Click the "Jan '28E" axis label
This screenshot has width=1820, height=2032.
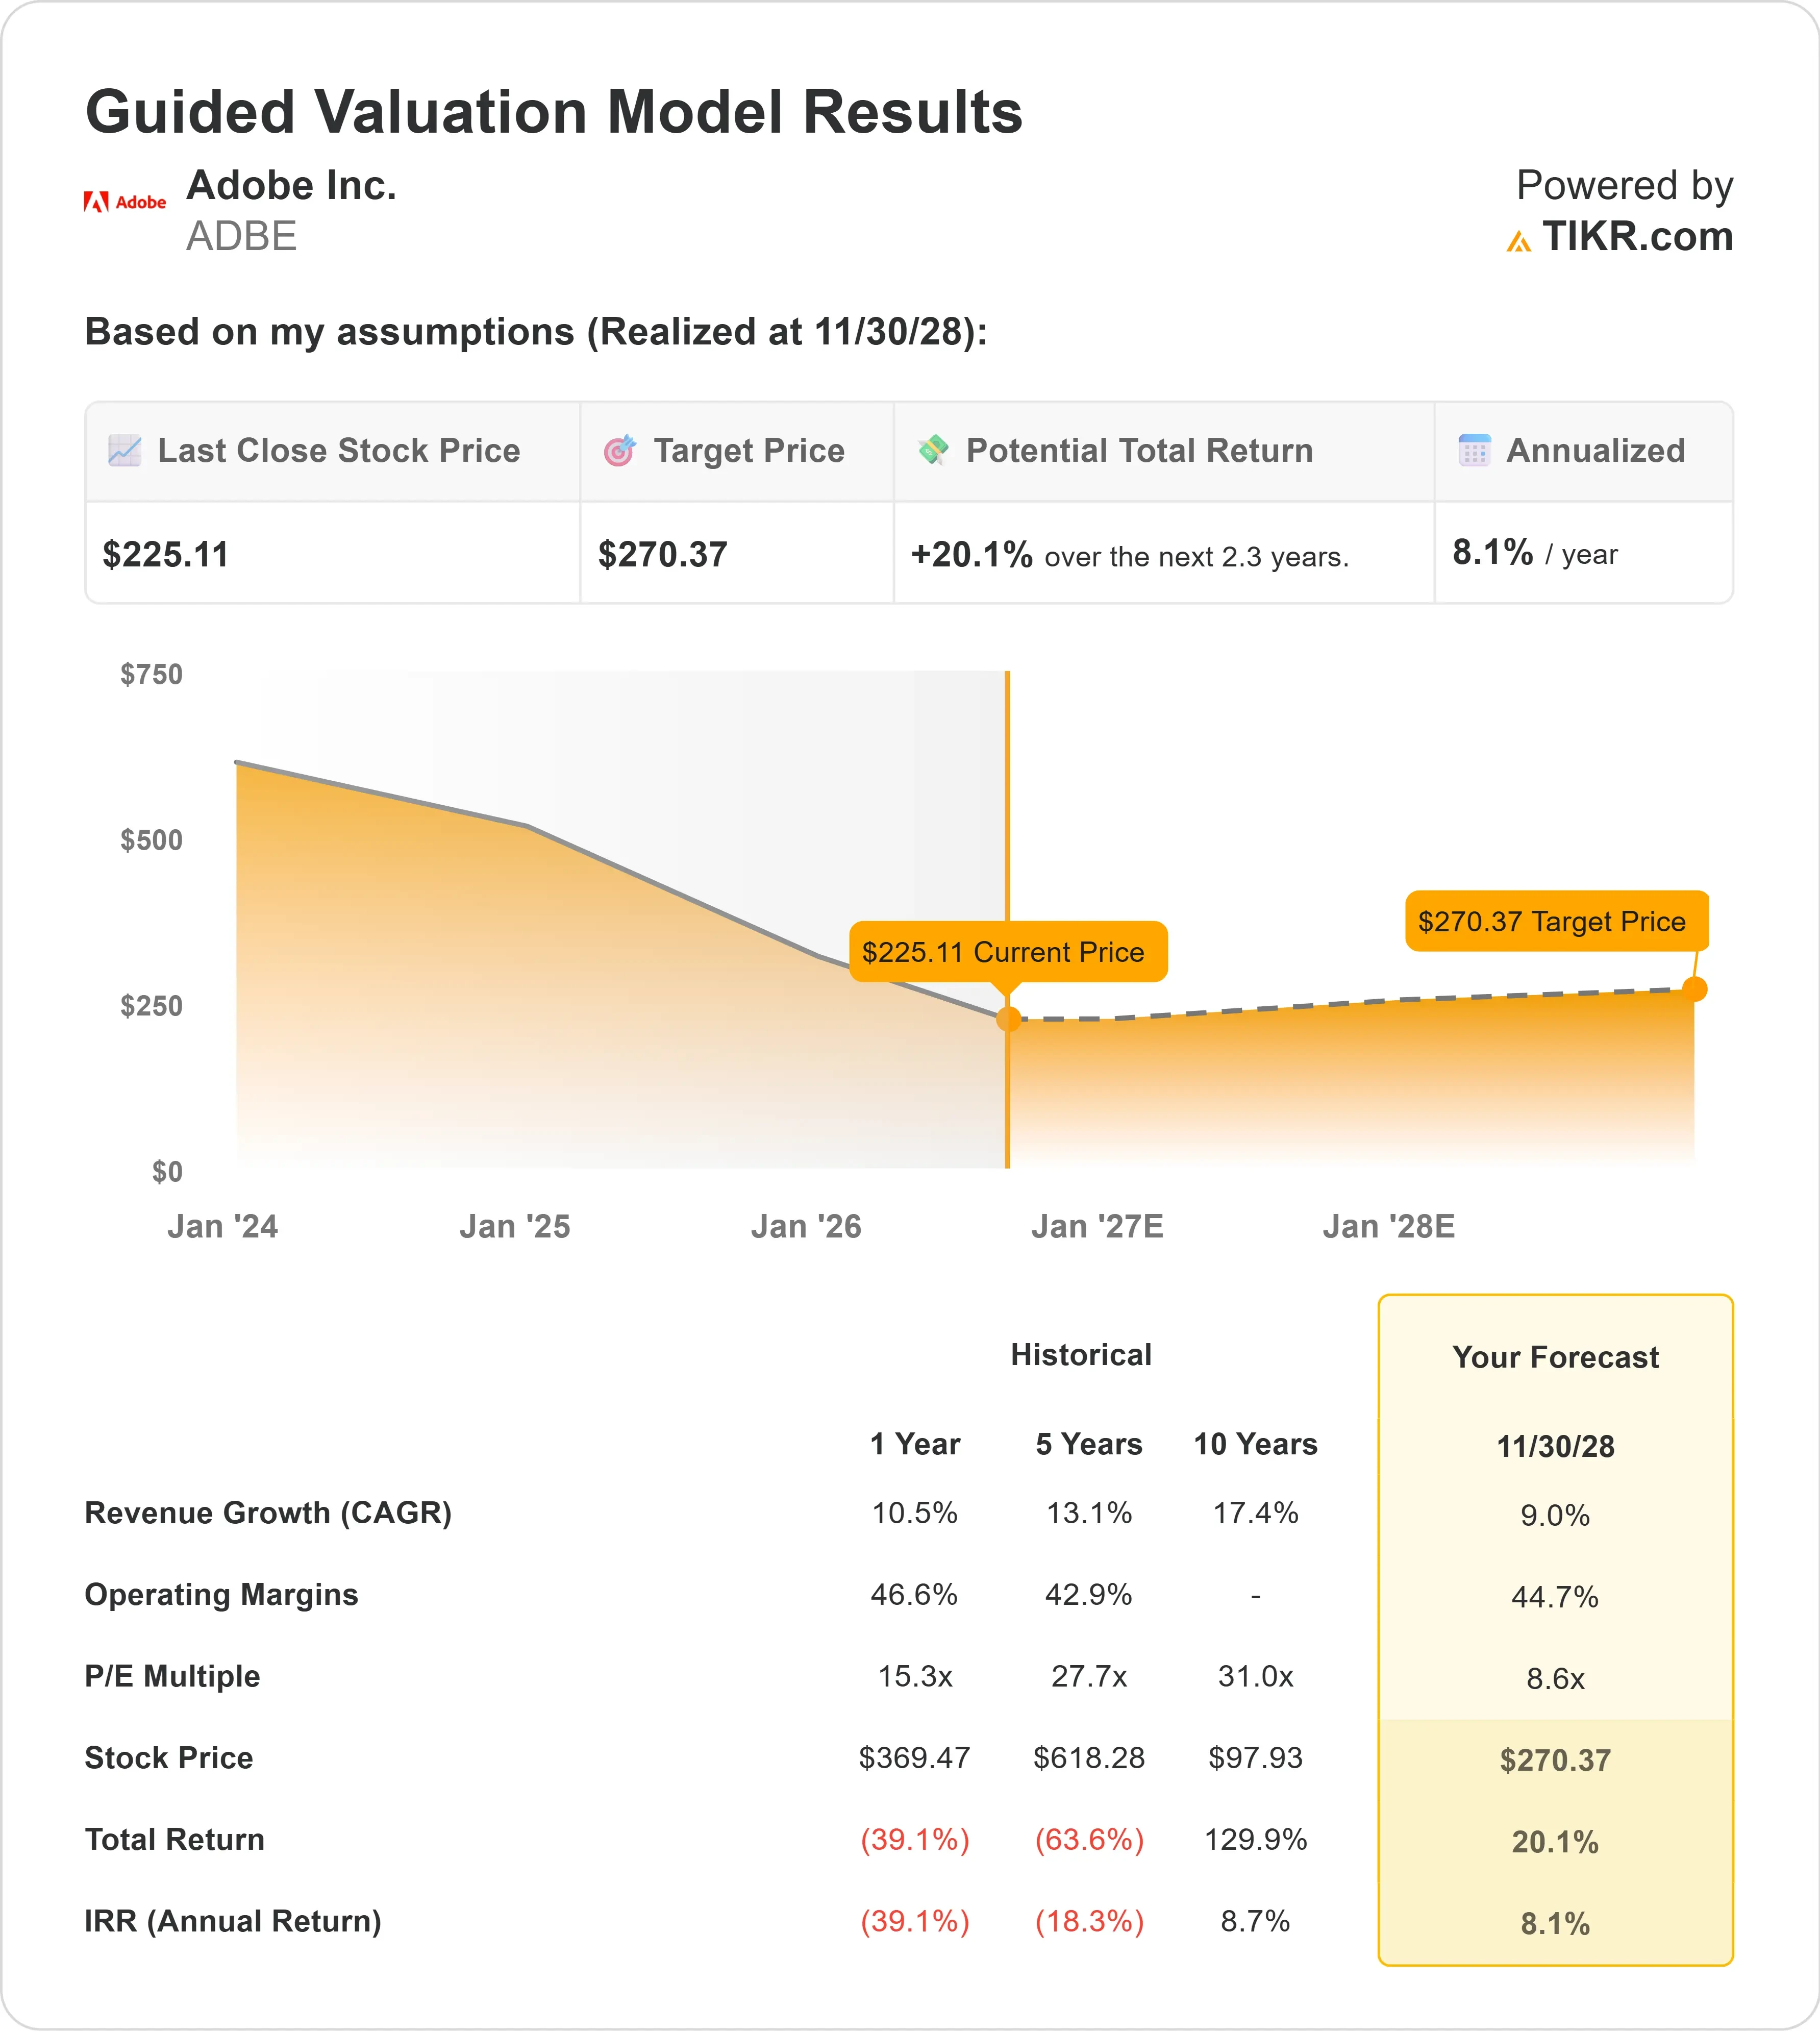1389,1226
